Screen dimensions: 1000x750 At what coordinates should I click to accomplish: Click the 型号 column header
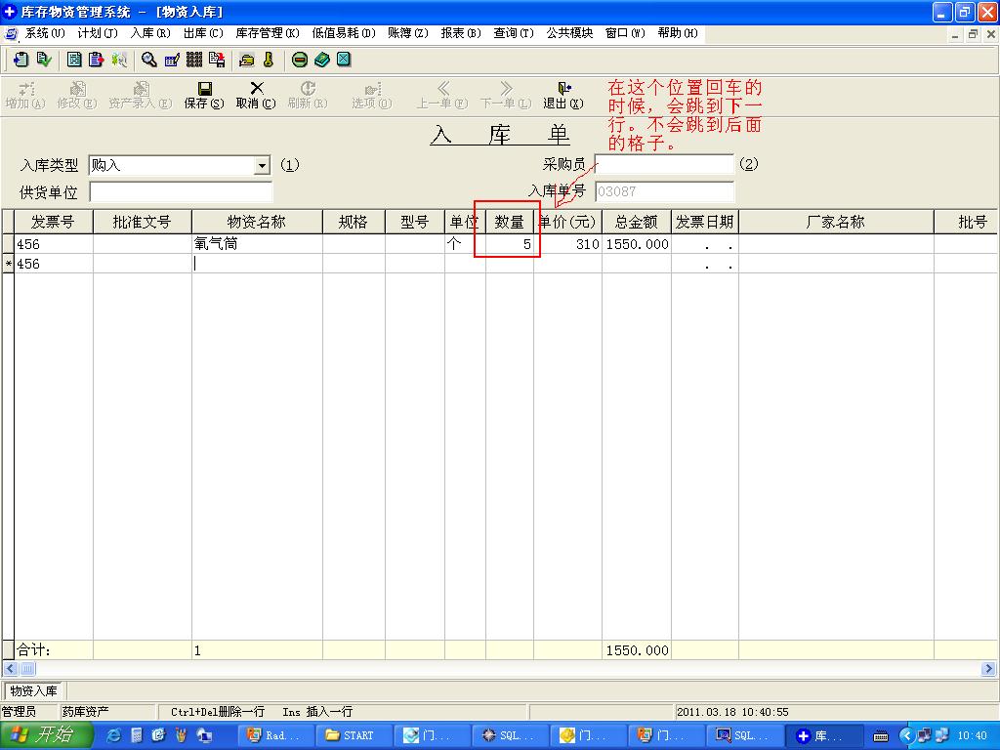(x=414, y=222)
